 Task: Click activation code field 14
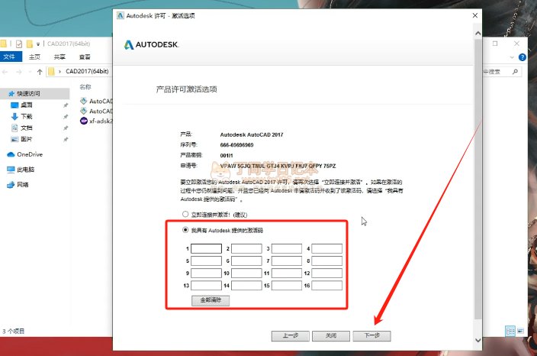pyautogui.click(x=246, y=286)
